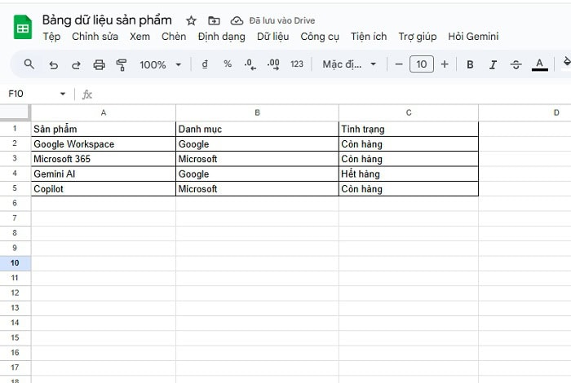The image size is (571, 383).
Task: Select column A header
Action: (104, 112)
